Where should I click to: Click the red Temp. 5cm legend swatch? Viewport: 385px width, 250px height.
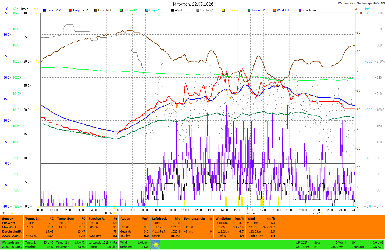pyautogui.click(x=70, y=10)
